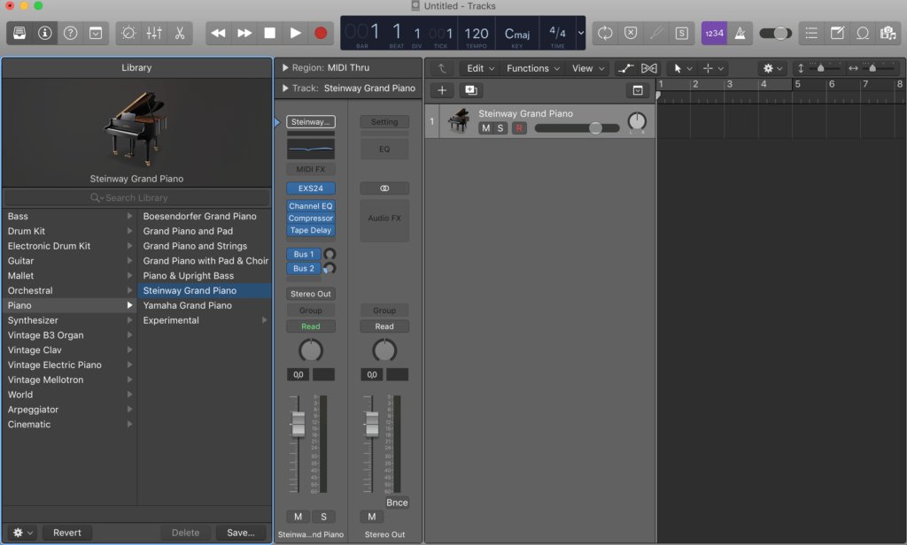Click the Duplicate Track button
This screenshot has width=907, height=545.
tap(471, 90)
